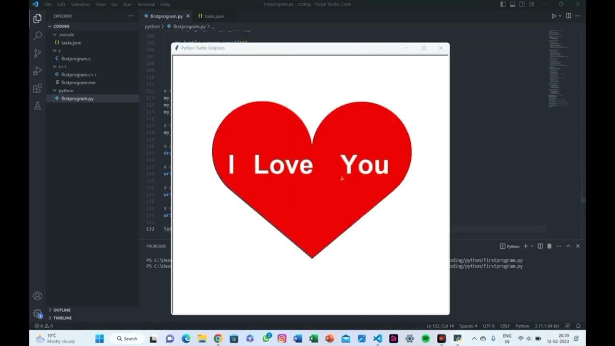Image resolution: width=615 pixels, height=346 pixels.
Task: Open Customize Layout control
Action: 530,4
